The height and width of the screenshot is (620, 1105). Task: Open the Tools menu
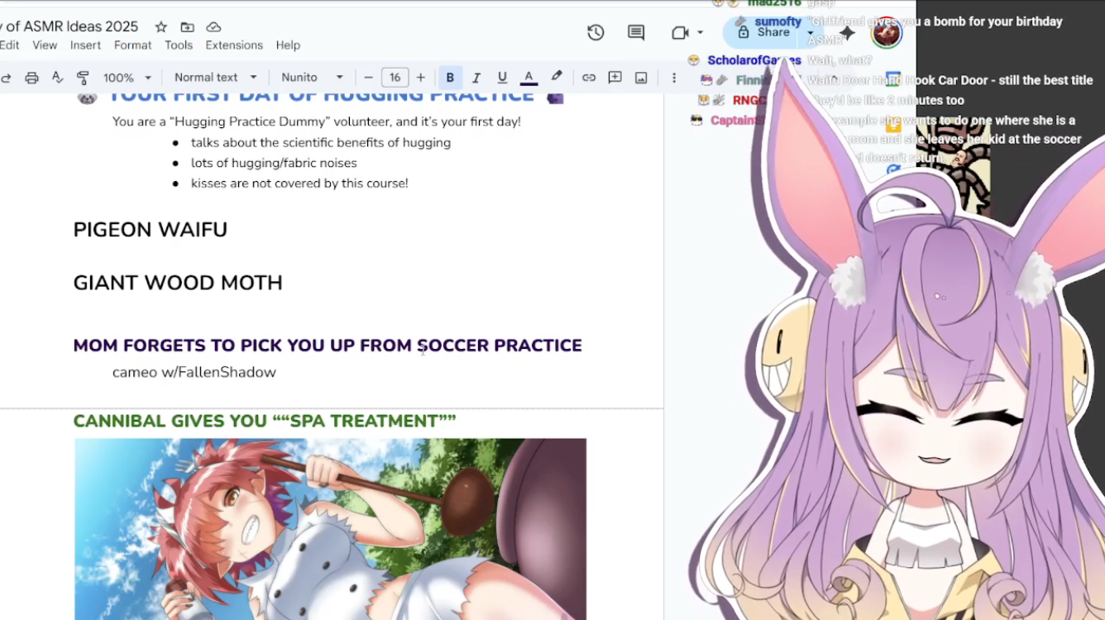tap(179, 45)
